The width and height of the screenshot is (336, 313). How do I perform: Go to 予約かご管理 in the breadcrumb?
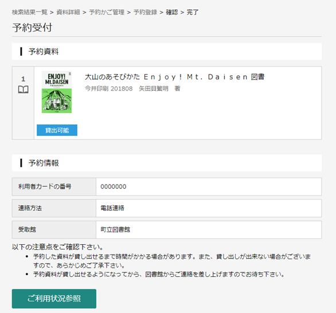107,12
